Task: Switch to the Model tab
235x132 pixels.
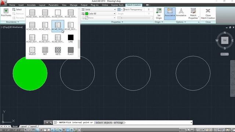Action: (x=15, y=126)
